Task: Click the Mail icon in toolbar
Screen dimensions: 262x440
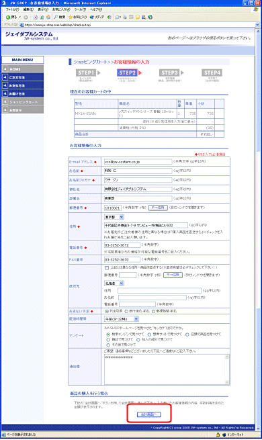Action: (118, 17)
